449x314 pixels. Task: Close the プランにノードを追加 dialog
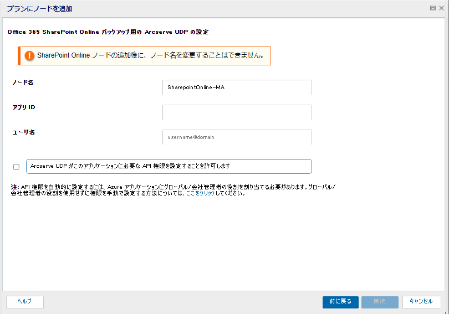click(441, 8)
